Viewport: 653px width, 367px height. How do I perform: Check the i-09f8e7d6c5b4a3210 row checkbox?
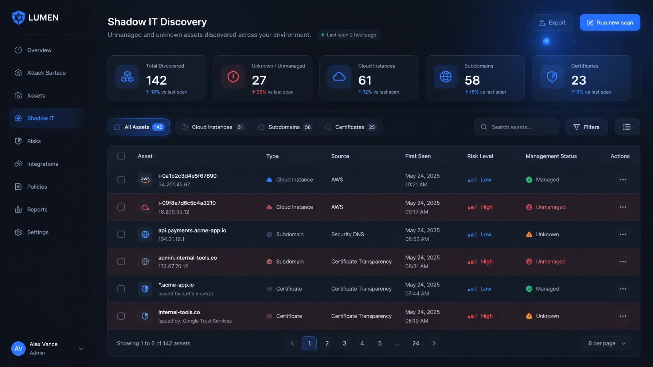click(x=121, y=207)
